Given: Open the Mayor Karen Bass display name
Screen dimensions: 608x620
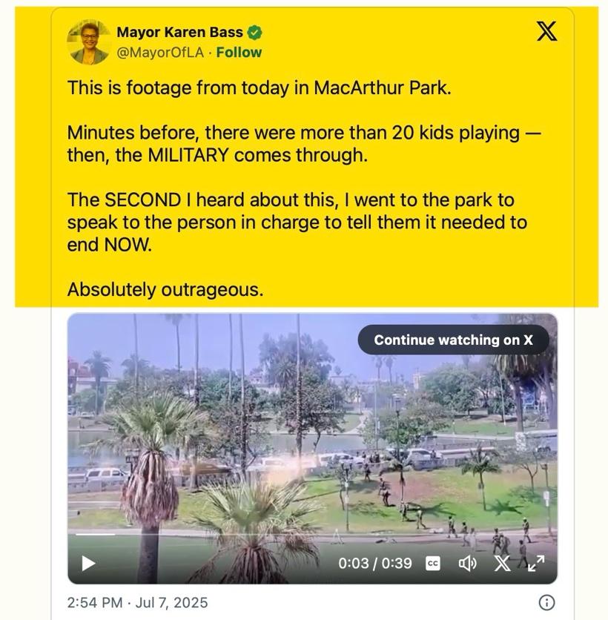Looking at the screenshot, I should pos(181,33).
